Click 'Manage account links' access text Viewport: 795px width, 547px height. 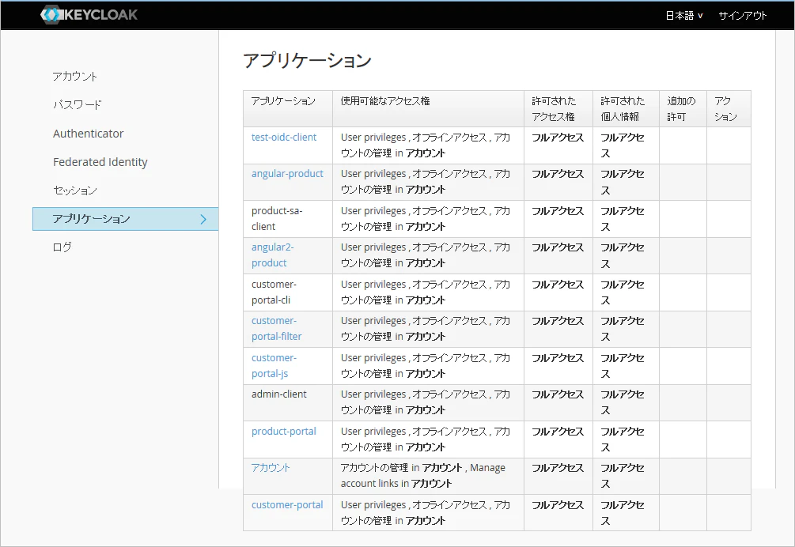coord(423,476)
